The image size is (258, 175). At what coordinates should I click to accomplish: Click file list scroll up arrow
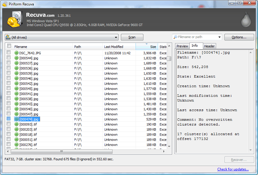[169, 46]
